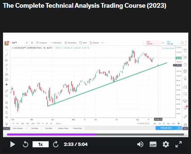Screen dimensions: 191x154
Task: Hide all drawings with the eye icon
Action: (x=7, y=117)
